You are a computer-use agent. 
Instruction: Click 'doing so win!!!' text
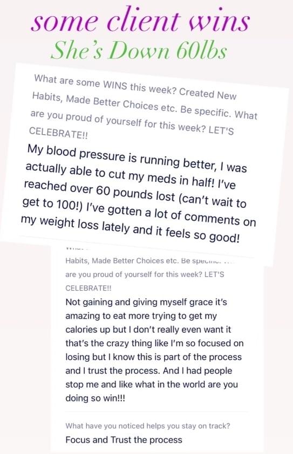tap(96, 398)
